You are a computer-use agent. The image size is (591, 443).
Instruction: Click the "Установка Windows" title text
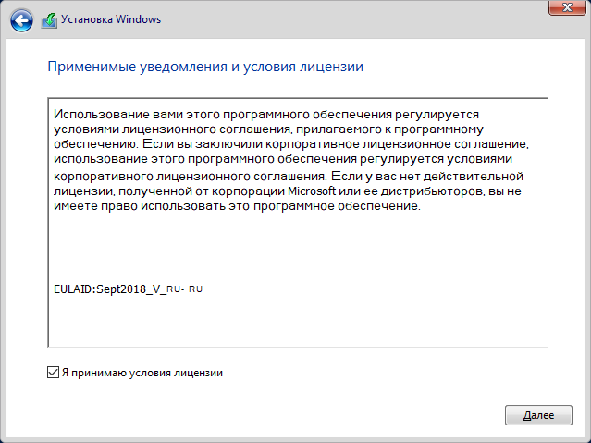click(111, 19)
